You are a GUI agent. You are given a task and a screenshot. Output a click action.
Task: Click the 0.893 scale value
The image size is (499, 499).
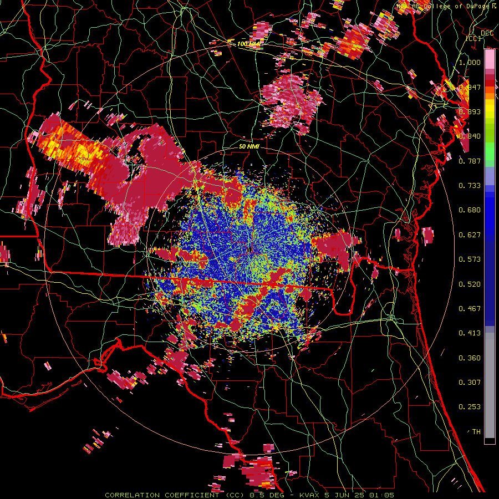tap(470, 111)
